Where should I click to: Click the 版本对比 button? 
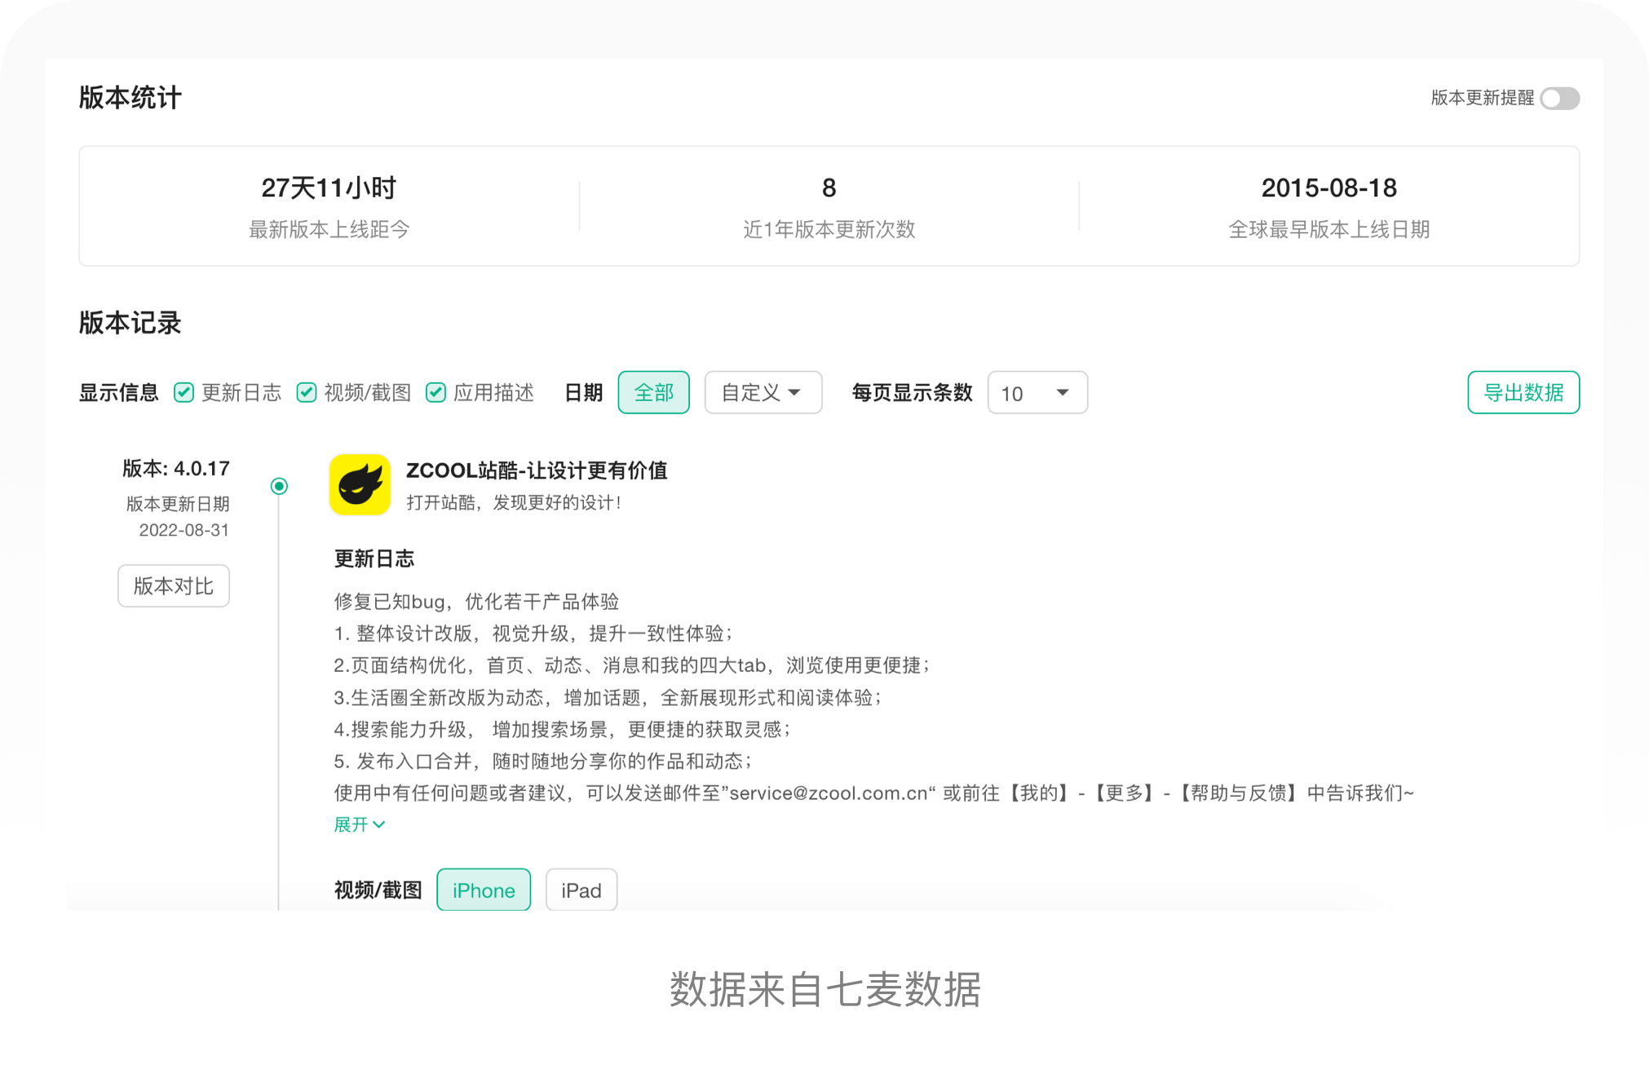coord(174,585)
